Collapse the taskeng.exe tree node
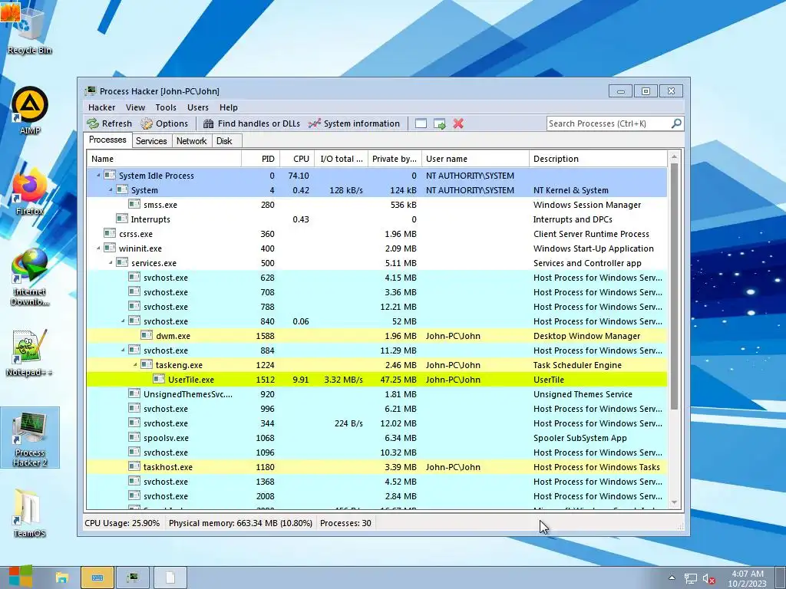This screenshot has width=786, height=589. 135,364
